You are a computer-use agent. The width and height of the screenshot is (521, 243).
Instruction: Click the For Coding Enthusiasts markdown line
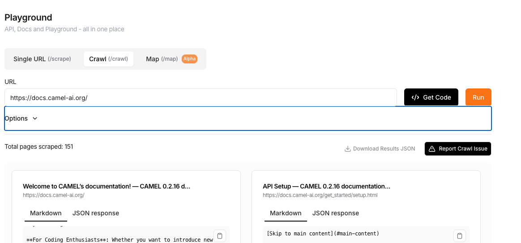120,240
